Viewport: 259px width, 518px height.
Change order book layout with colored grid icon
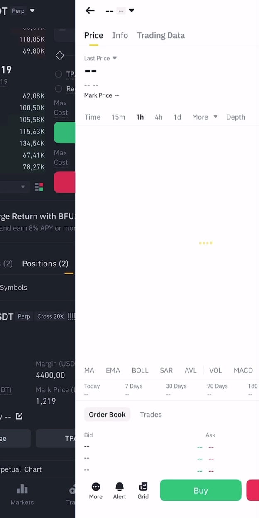(39, 187)
